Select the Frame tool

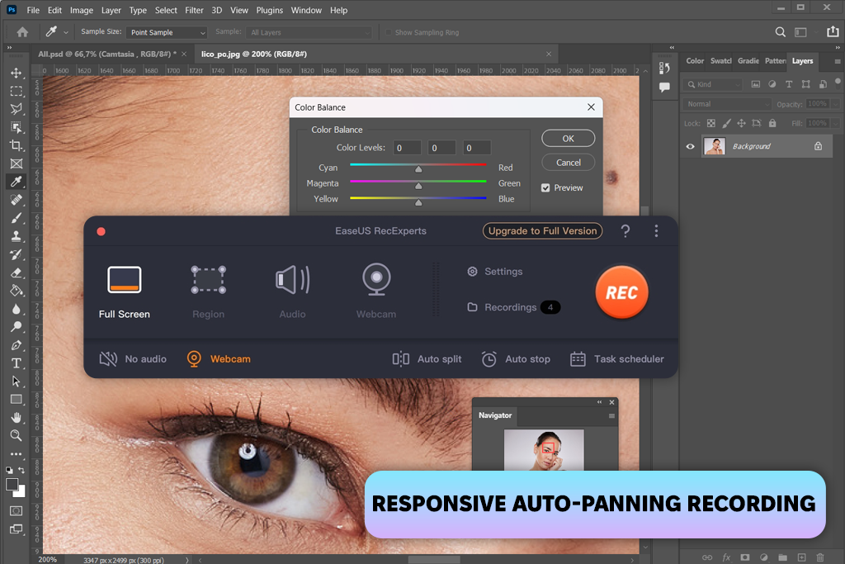(x=17, y=164)
